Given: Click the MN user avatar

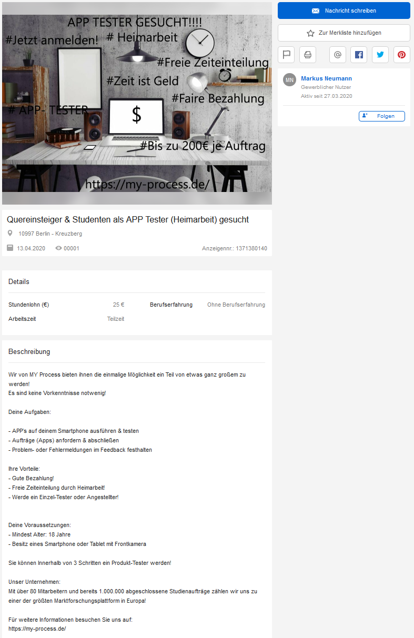Looking at the screenshot, I should [289, 80].
